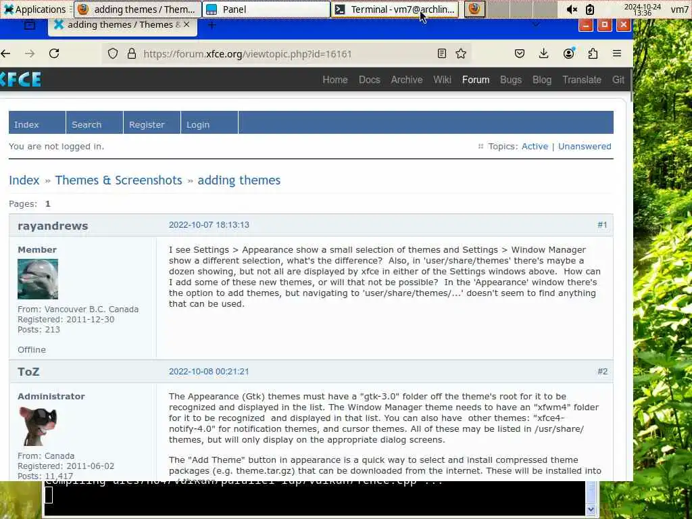Switch to the Terminal taskbar window
This screenshot has height=519, width=692.
pos(395,9)
